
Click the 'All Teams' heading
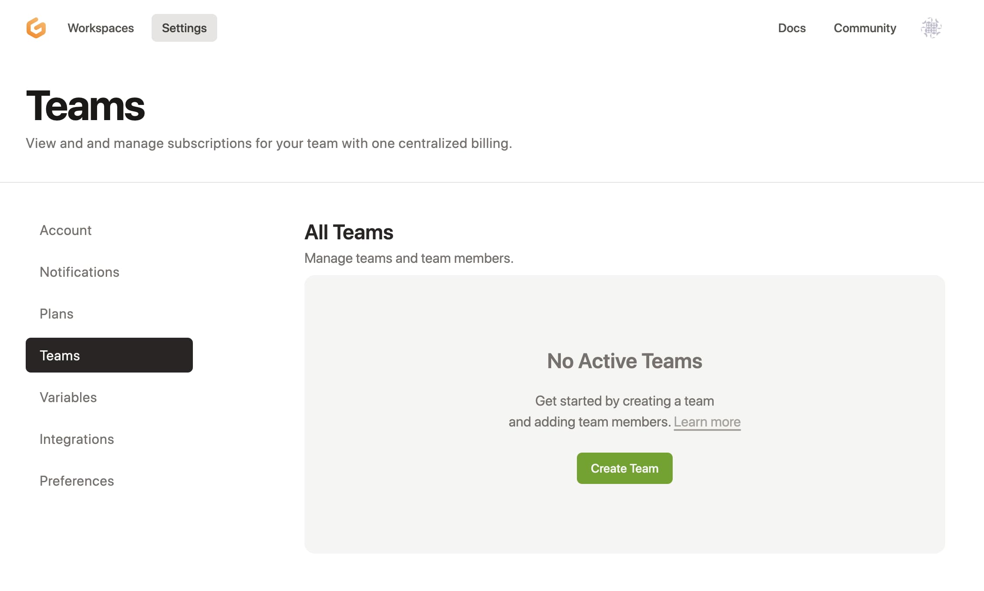(x=349, y=232)
